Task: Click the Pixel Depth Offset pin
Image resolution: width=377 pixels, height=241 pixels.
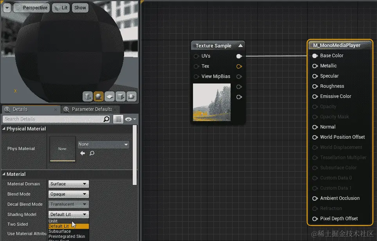Action: coord(315,219)
